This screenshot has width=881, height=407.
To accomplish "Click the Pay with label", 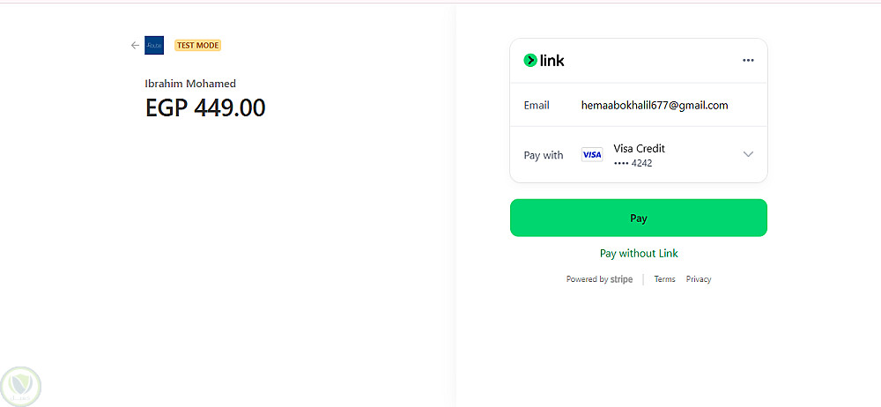I will coord(544,155).
